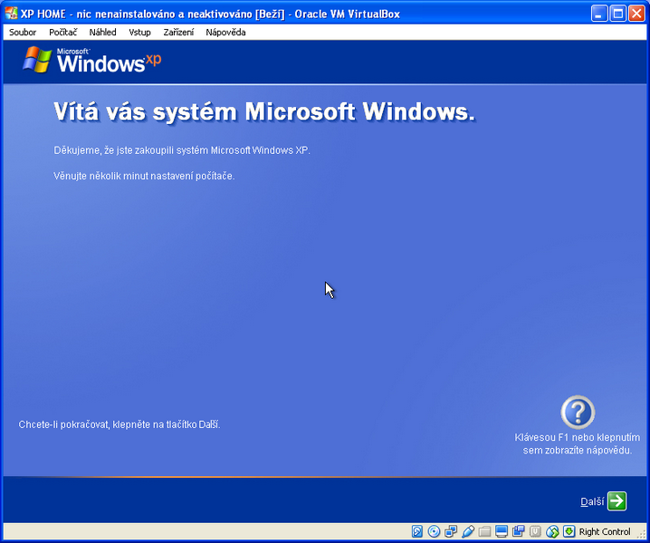
Task: Click the Right Control host key label
Action: coord(605,532)
